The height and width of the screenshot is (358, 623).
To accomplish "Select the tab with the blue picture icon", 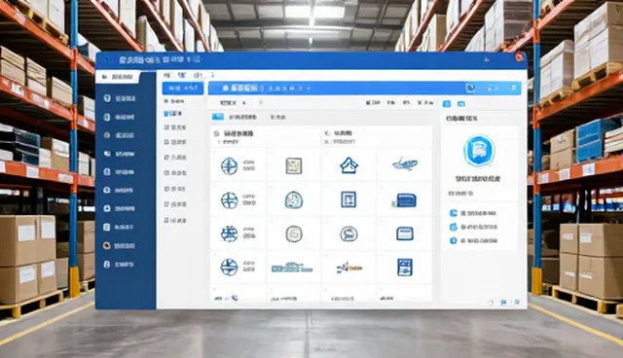I will 218,117.
